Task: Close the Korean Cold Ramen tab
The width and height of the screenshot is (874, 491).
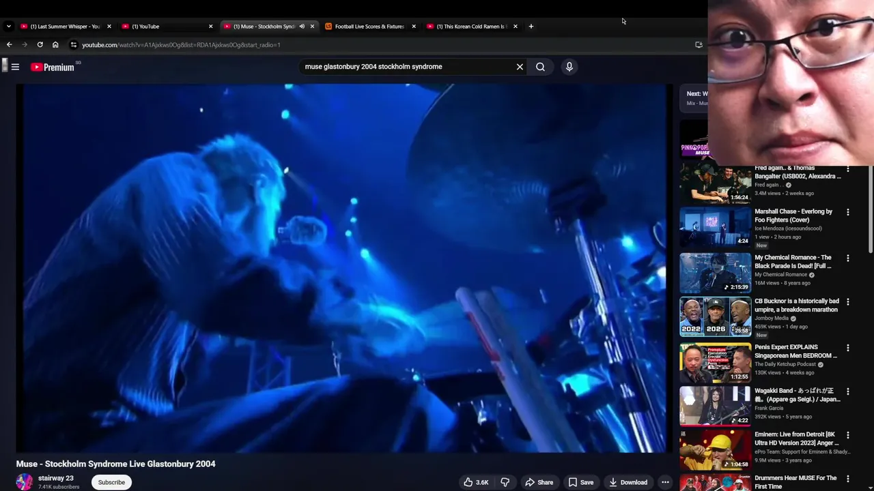Action: pos(515,27)
